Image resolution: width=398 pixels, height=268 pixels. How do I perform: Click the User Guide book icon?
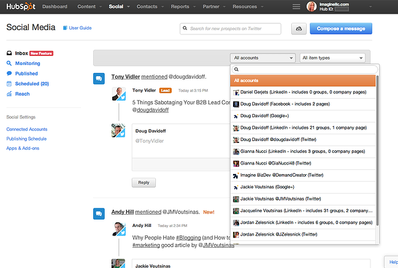(x=65, y=28)
